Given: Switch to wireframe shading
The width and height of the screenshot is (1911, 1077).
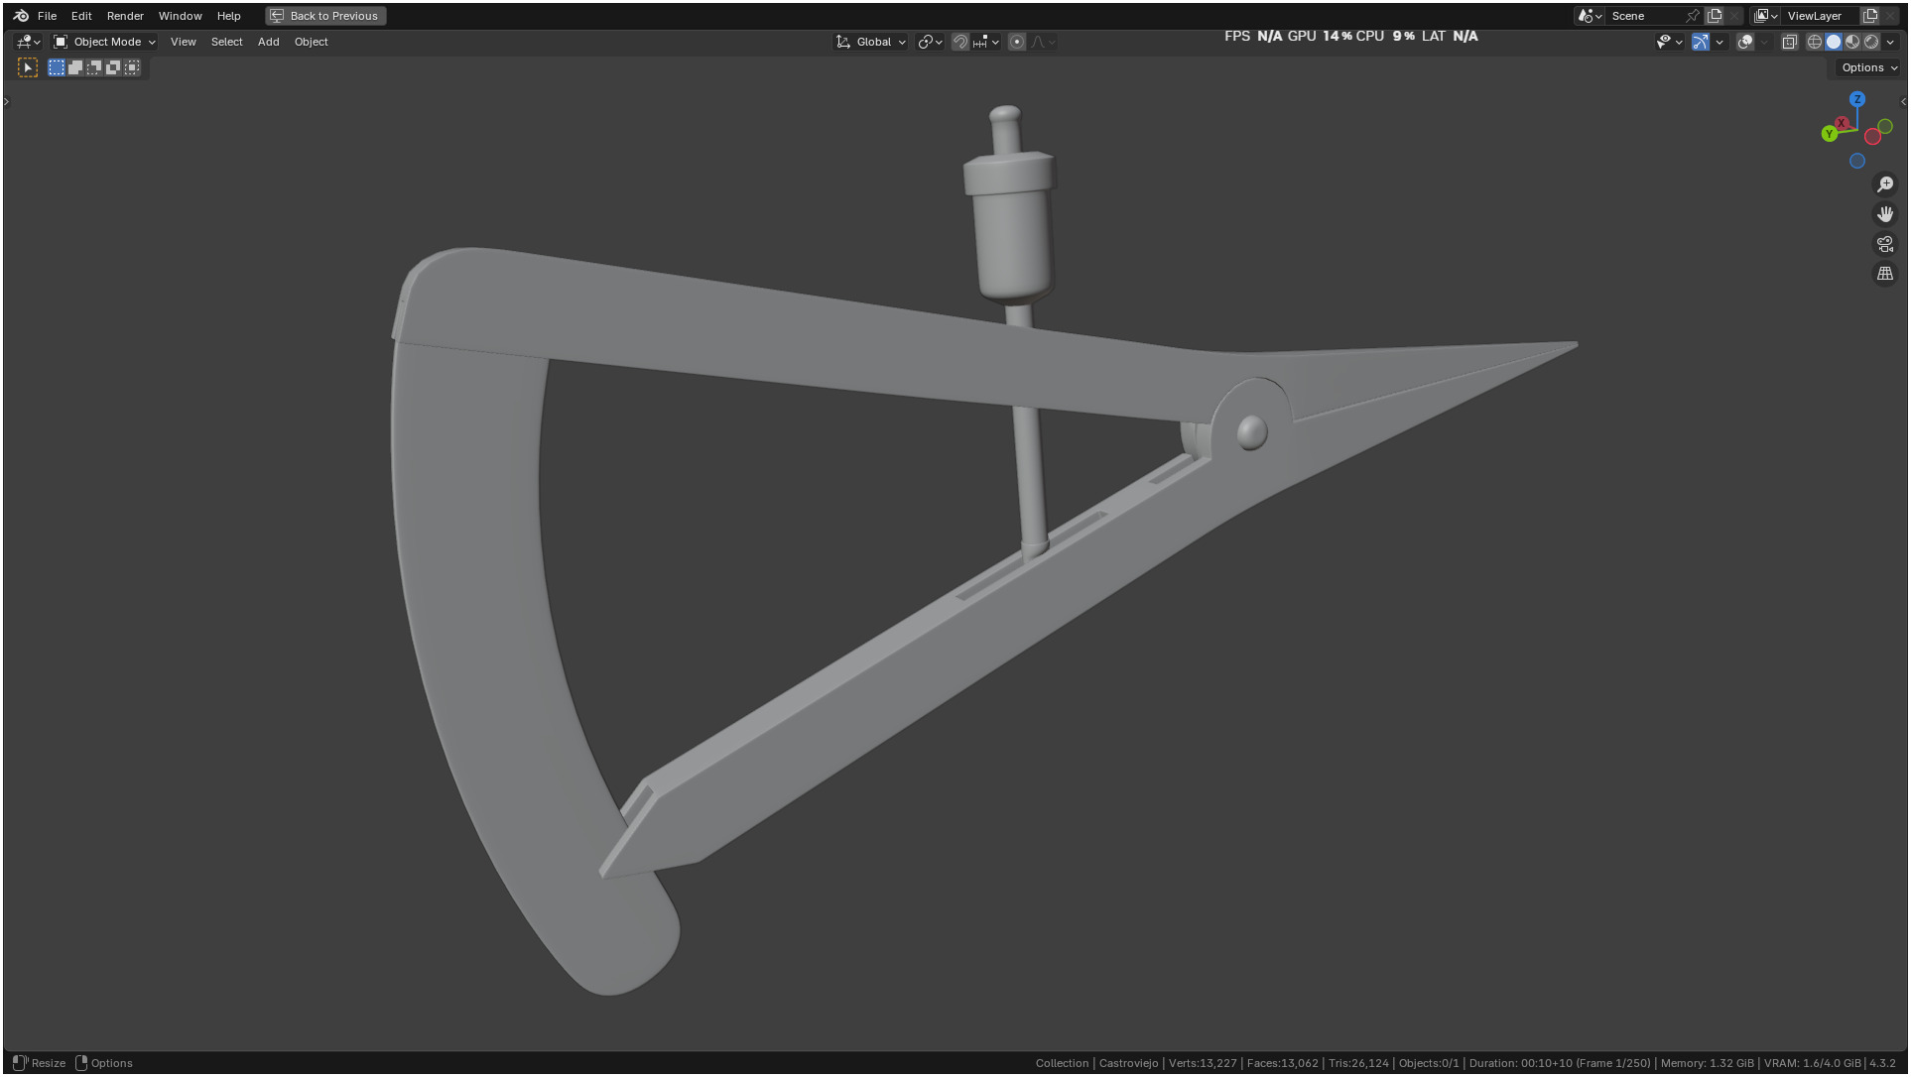Looking at the screenshot, I should tap(1815, 42).
